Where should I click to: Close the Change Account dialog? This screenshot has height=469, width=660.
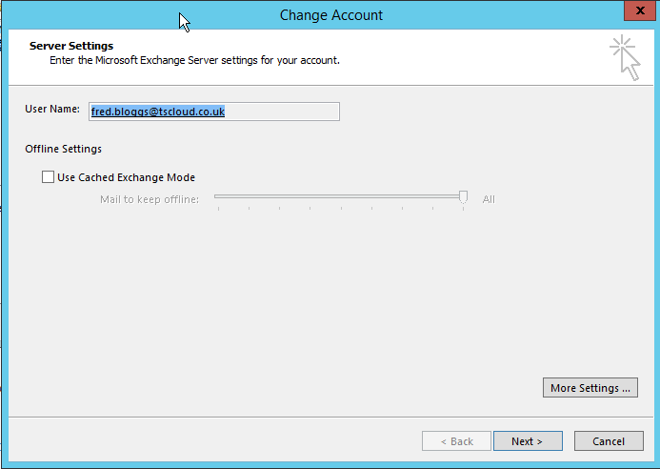coord(640,10)
